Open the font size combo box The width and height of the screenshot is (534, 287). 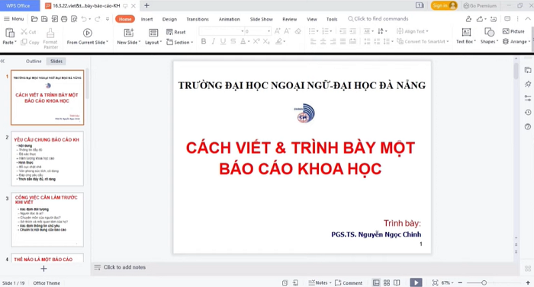pos(258,31)
